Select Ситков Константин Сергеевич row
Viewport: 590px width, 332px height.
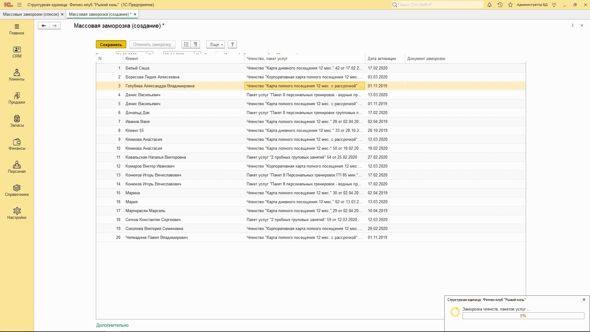[311, 220]
